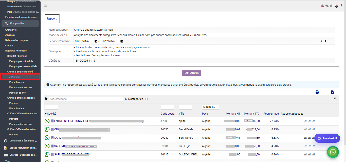
Task: Click end date field 31/12/2026
Action: pyautogui.click(x=110, y=41)
